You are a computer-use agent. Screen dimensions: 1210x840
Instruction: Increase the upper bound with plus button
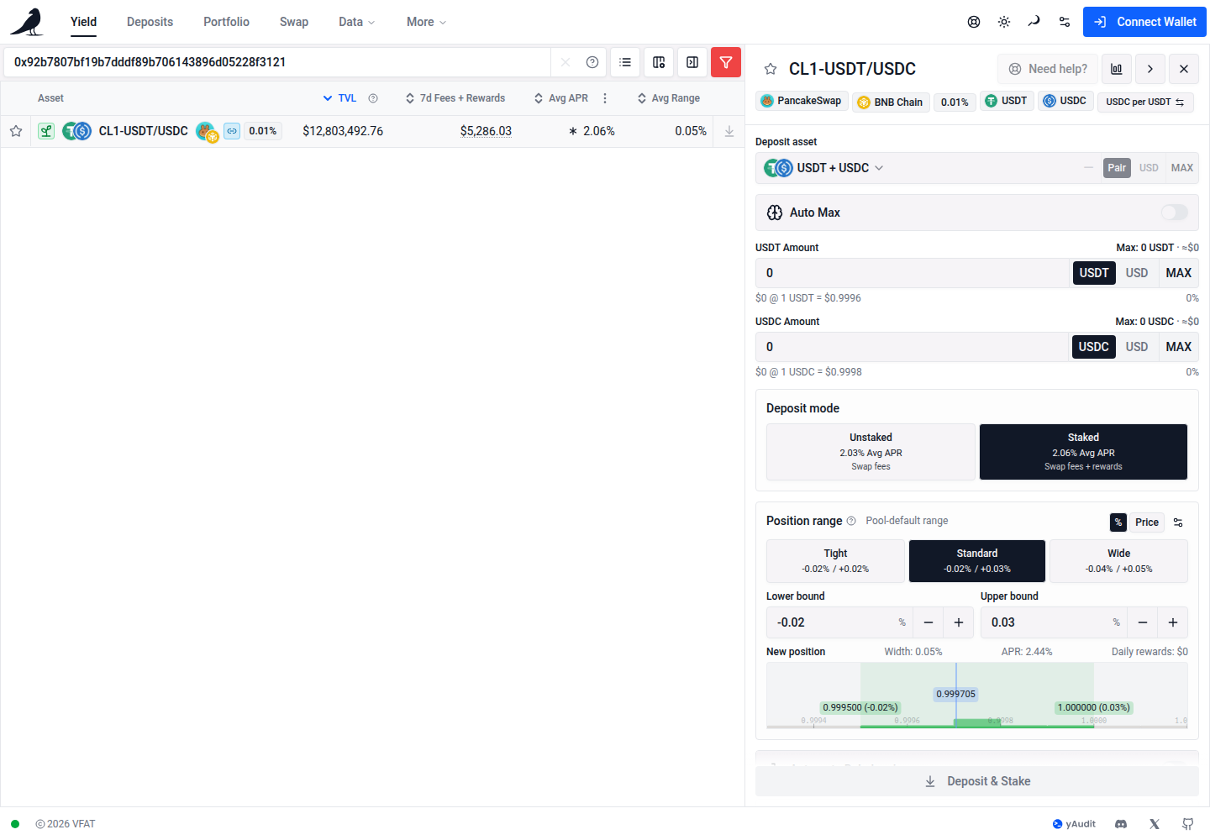tap(1173, 622)
